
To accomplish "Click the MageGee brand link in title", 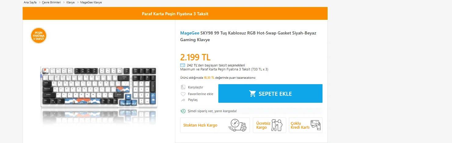I will click(x=190, y=33).
